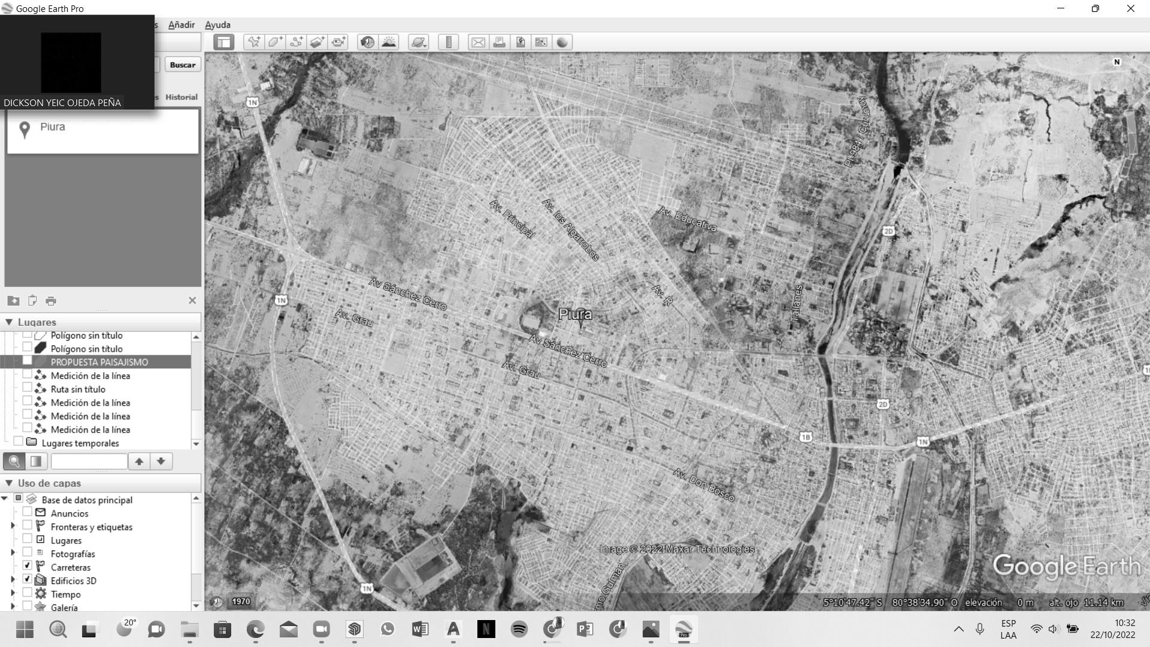Copy search results to clipboard icon
Image resolution: width=1150 pixels, height=647 pixels.
pos(32,301)
